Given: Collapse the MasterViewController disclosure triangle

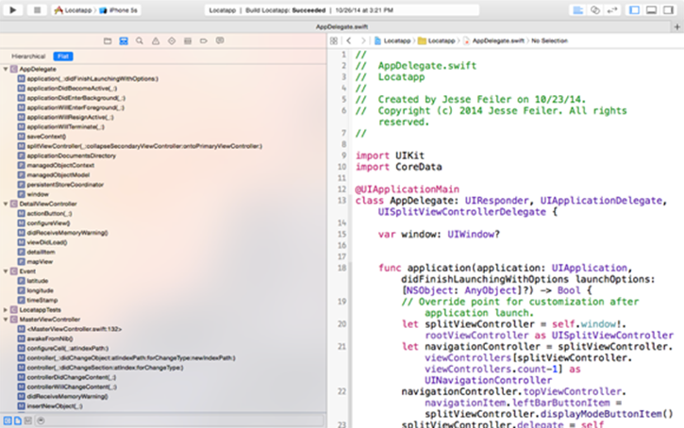Looking at the screenshot, I should (x=6, y=320).
